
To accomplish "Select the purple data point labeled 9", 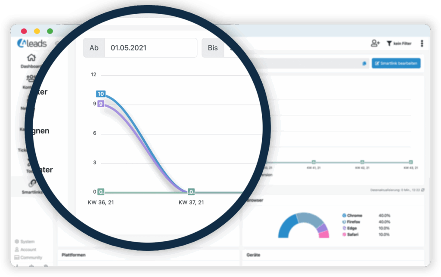I will pos(101,104).
